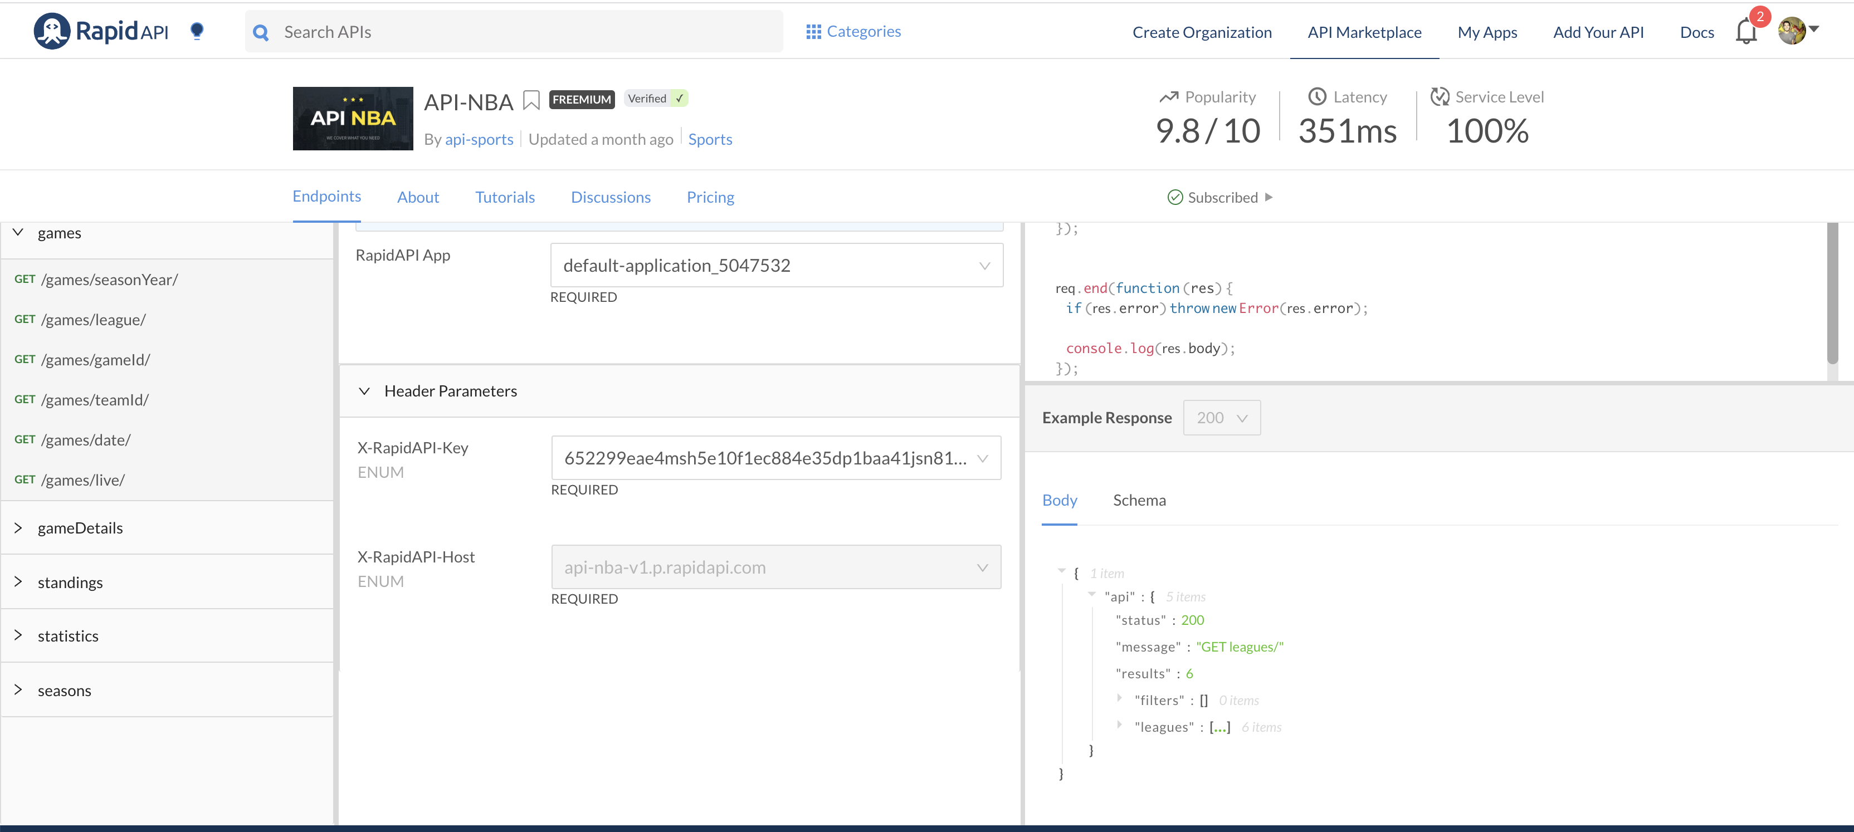Viewport: 1854px width, 832px height.
Task: Open the Pricing tab
Action: [710, 197]
